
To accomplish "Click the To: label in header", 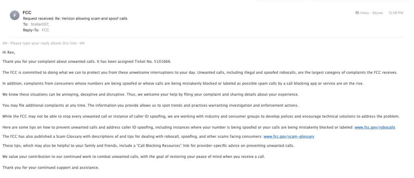I will click(x=25, y=24).
